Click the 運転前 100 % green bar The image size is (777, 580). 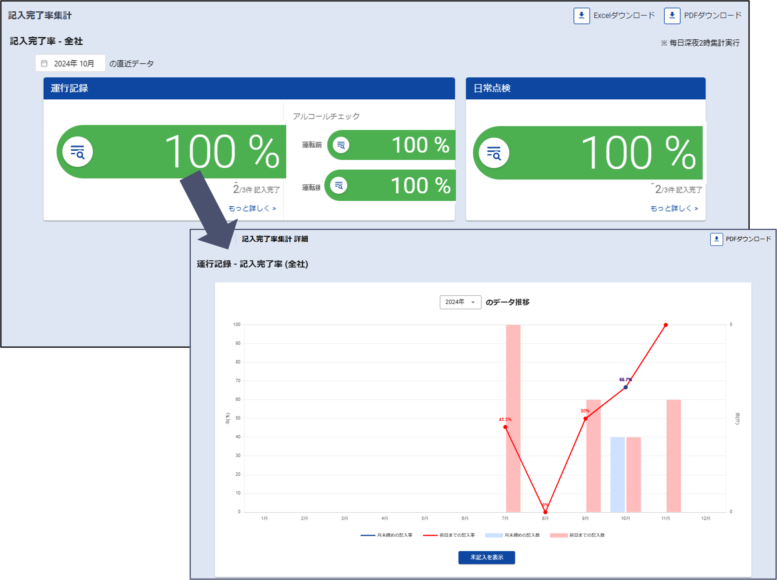click(x=391, y=145)
